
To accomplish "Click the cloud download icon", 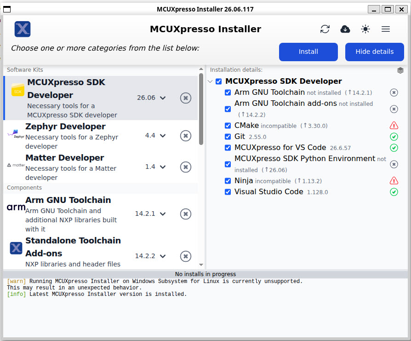I will (345, 29).
